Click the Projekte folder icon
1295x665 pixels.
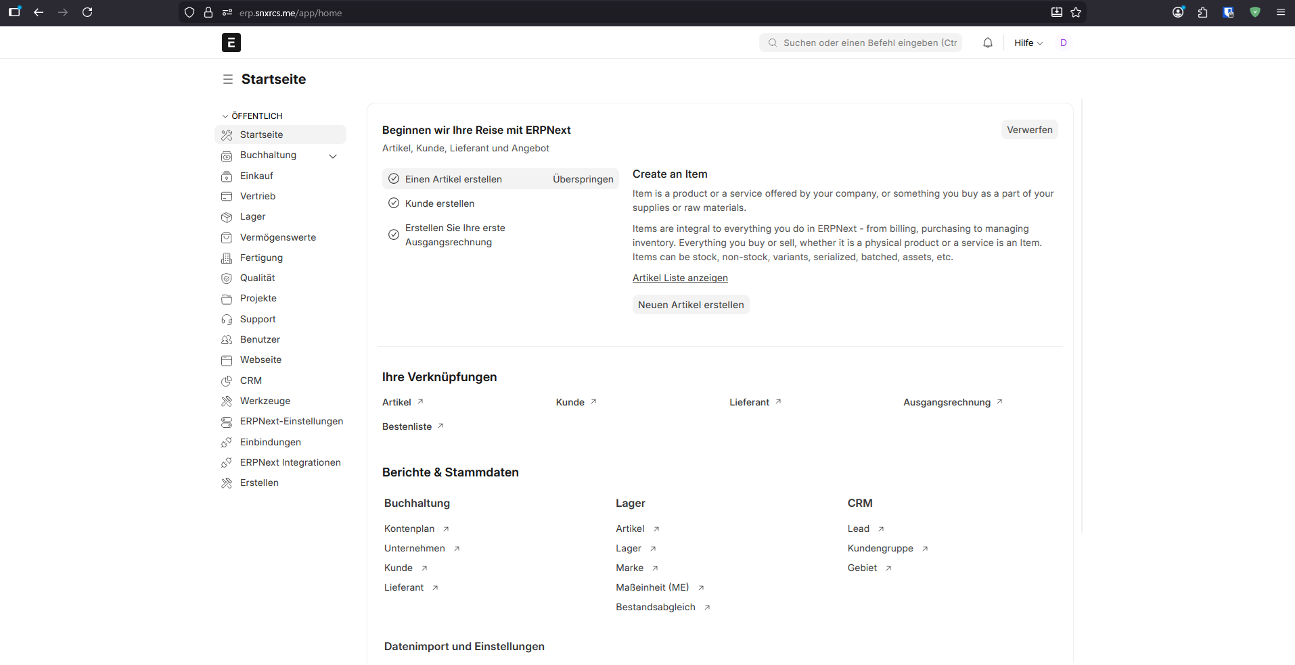pyautogui.click(x=227, y=299)
